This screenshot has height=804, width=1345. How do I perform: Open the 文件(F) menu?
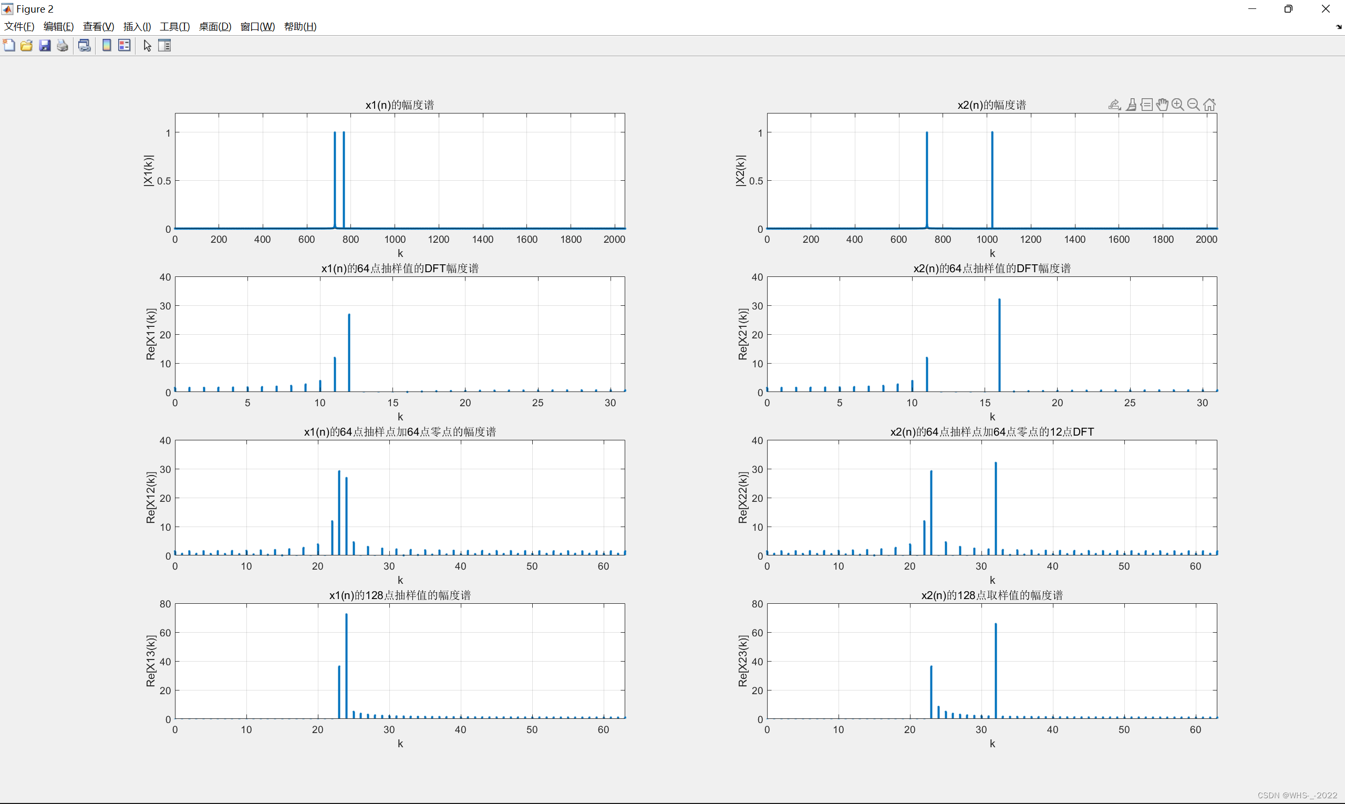point(19,27)
